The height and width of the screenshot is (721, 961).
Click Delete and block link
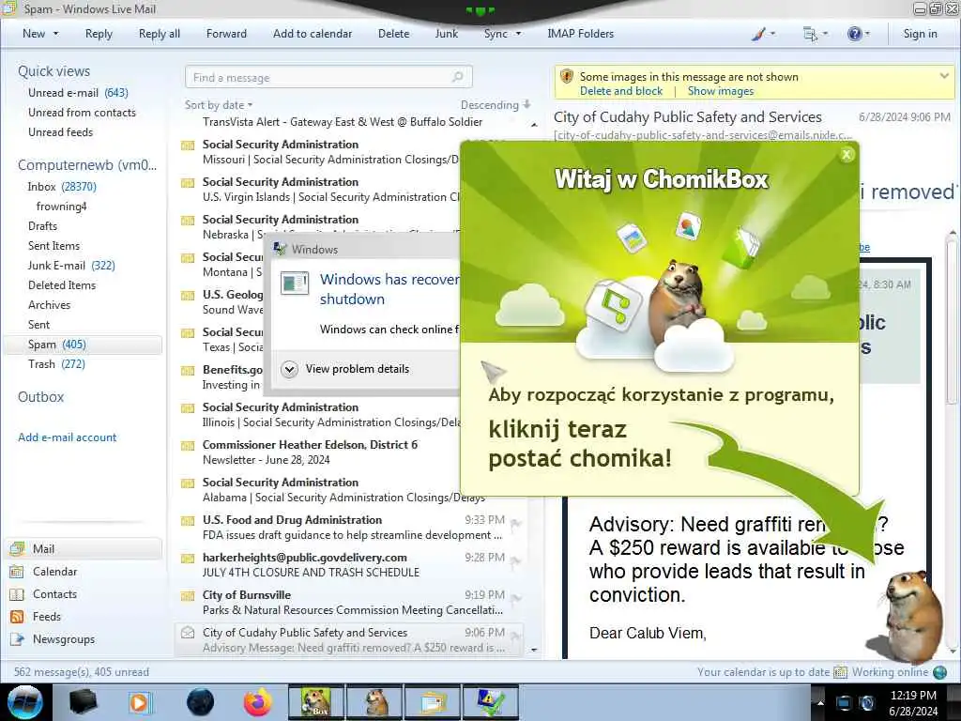click(621, 91)
